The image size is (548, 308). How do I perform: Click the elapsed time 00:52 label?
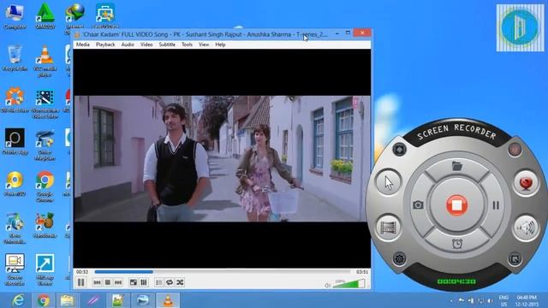(82, 272)
